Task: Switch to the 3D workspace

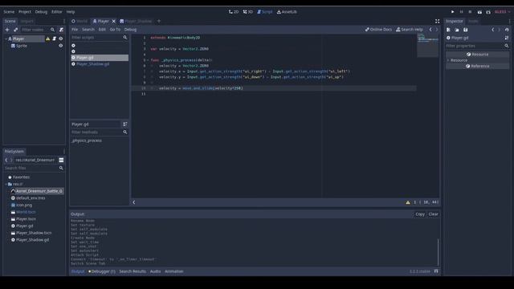Action: [248, 12]
